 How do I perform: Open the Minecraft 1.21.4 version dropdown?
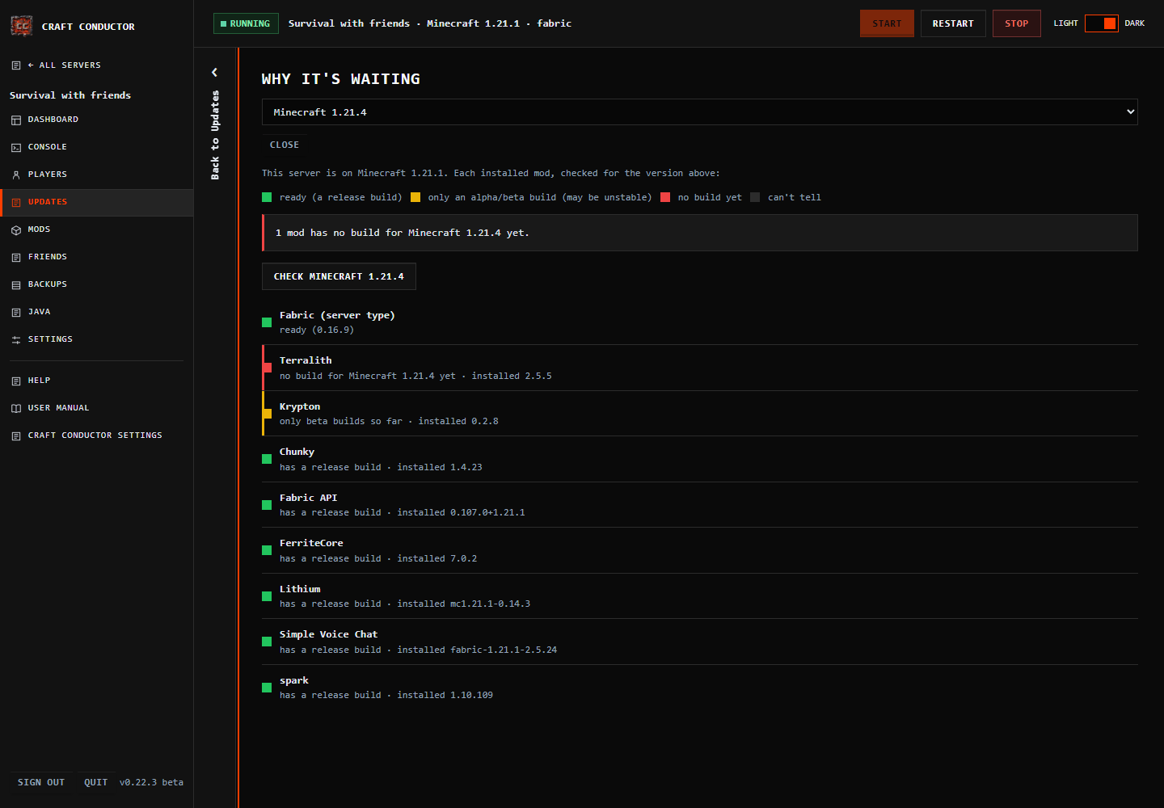[x=700, y=112]
